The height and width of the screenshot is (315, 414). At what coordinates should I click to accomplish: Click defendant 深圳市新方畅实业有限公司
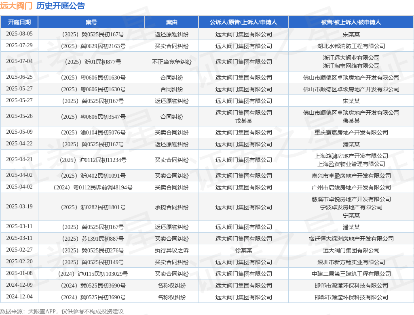[x=351, y=262]
